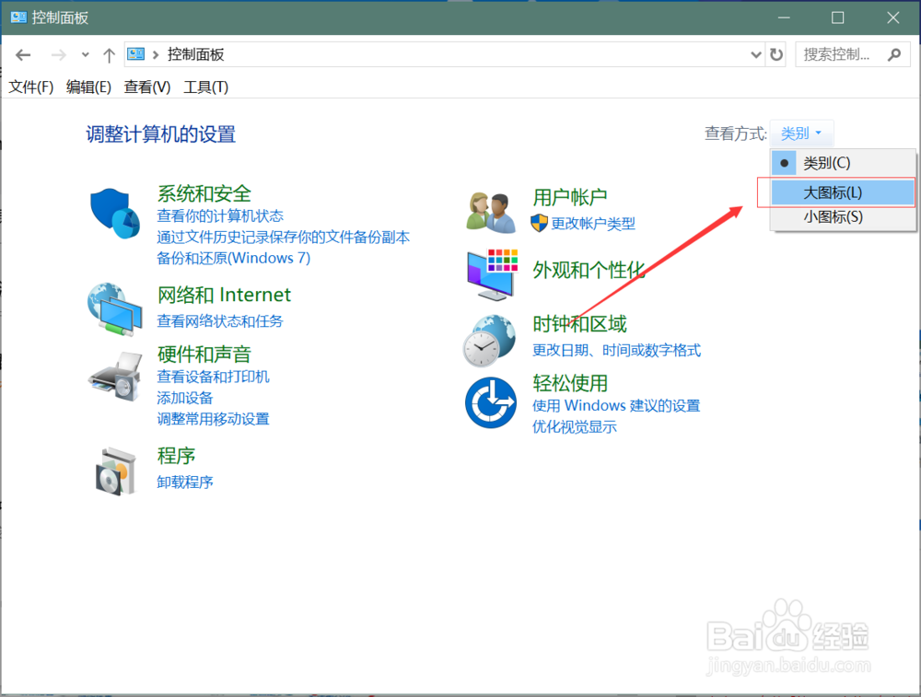Open the 时钟和区域 heading link
This screenshot has height=697, width=921.
(x=579, y=324)
